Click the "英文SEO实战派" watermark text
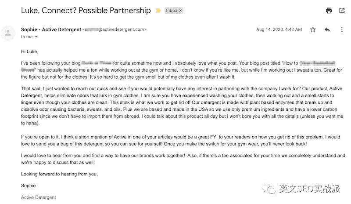 (312, 189)
